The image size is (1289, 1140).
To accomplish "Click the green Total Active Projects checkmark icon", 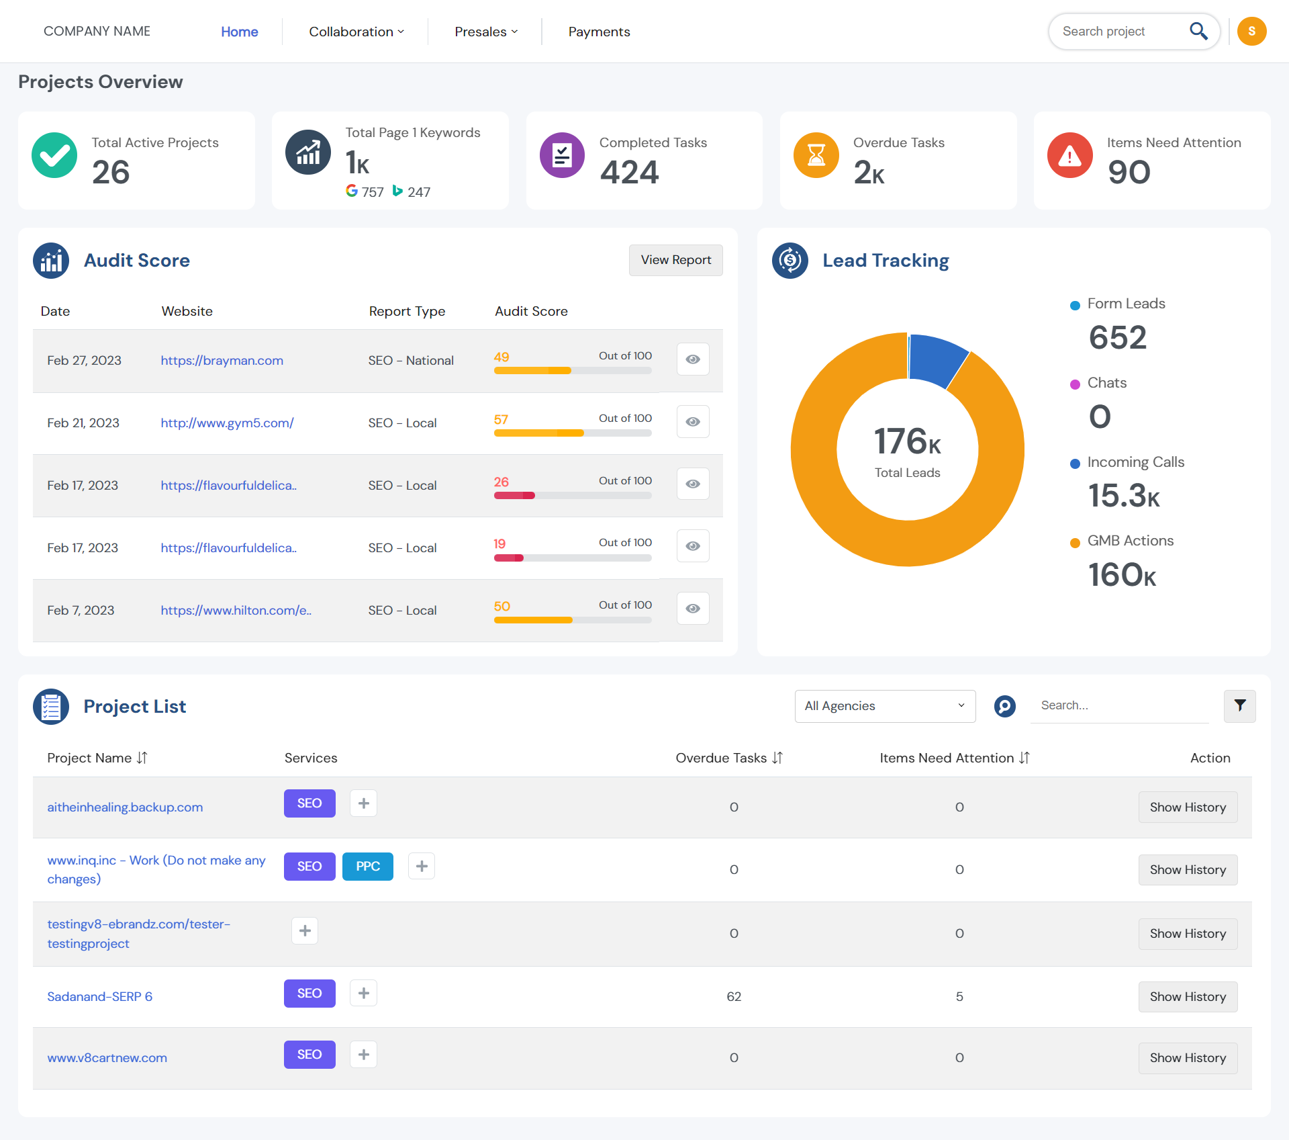I will (x=54, y=155).
